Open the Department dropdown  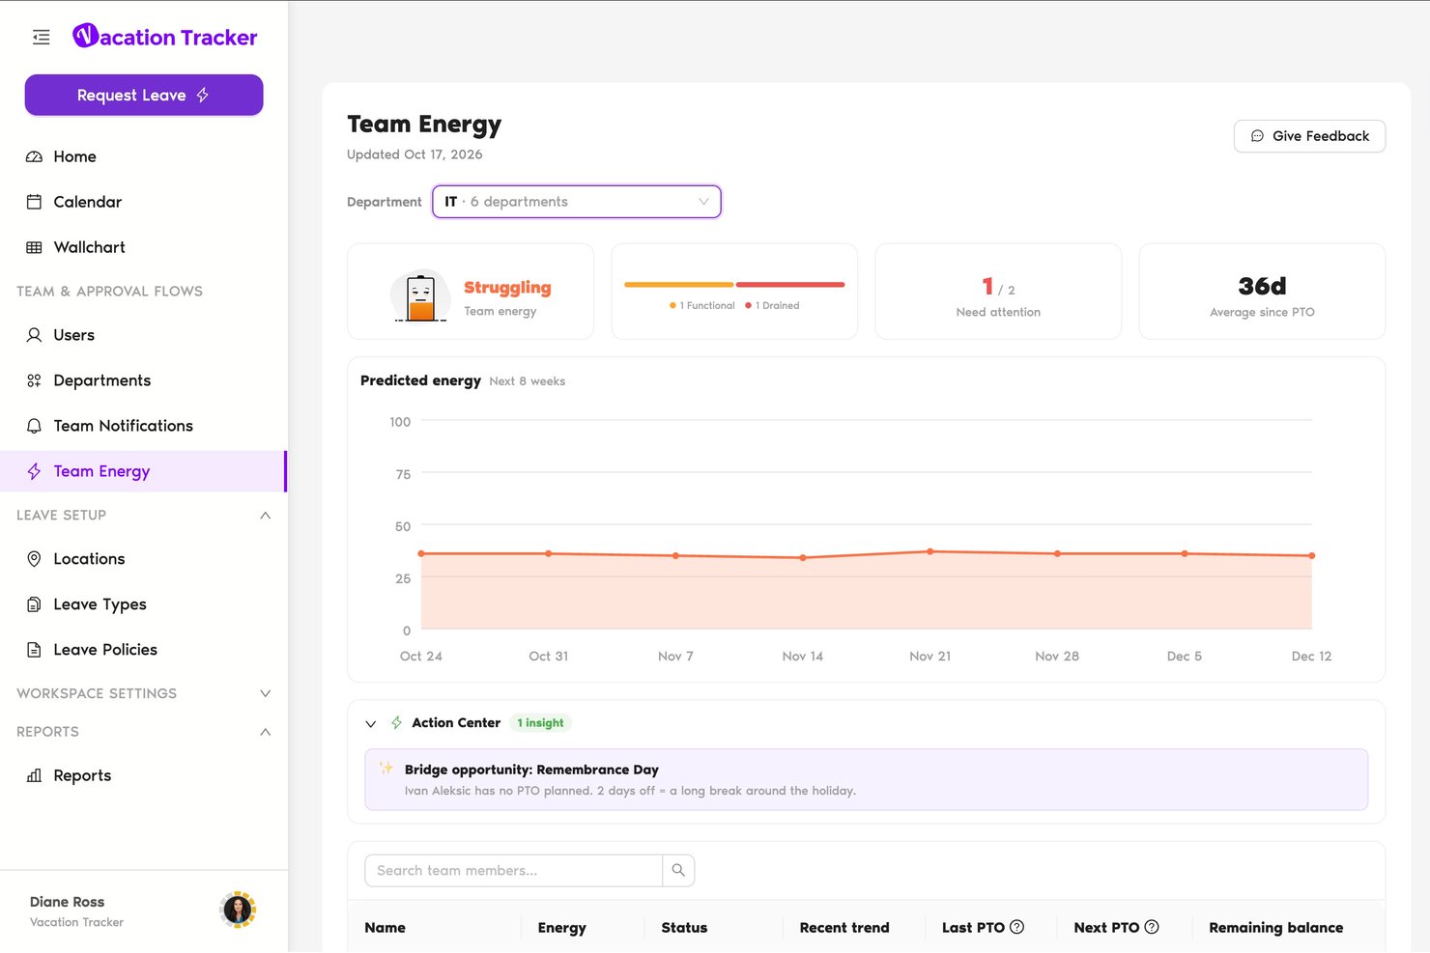[x=577, y=202]
